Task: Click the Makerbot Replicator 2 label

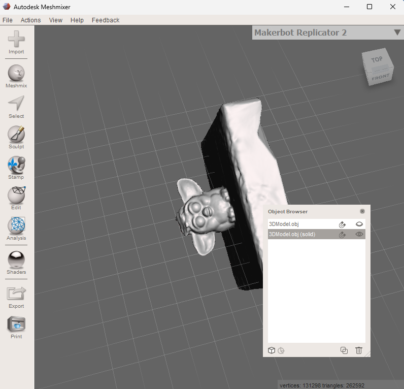Action: (300, 33)
